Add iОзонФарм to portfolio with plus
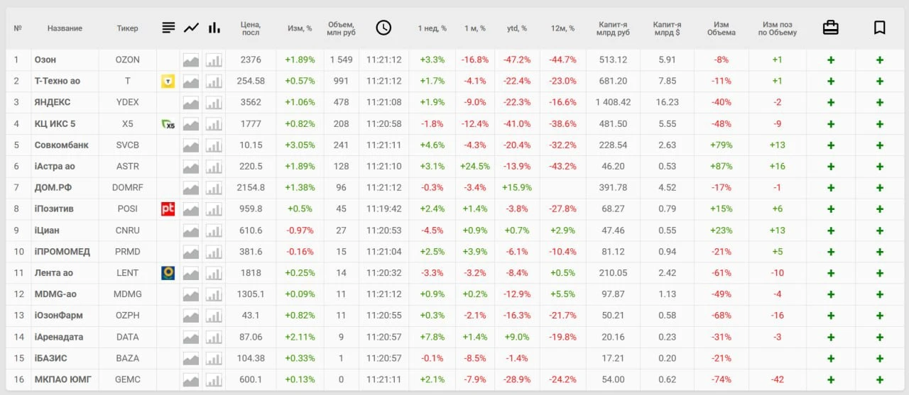The height and width of the screenshot is (395, 909). [x=831, y=316]
